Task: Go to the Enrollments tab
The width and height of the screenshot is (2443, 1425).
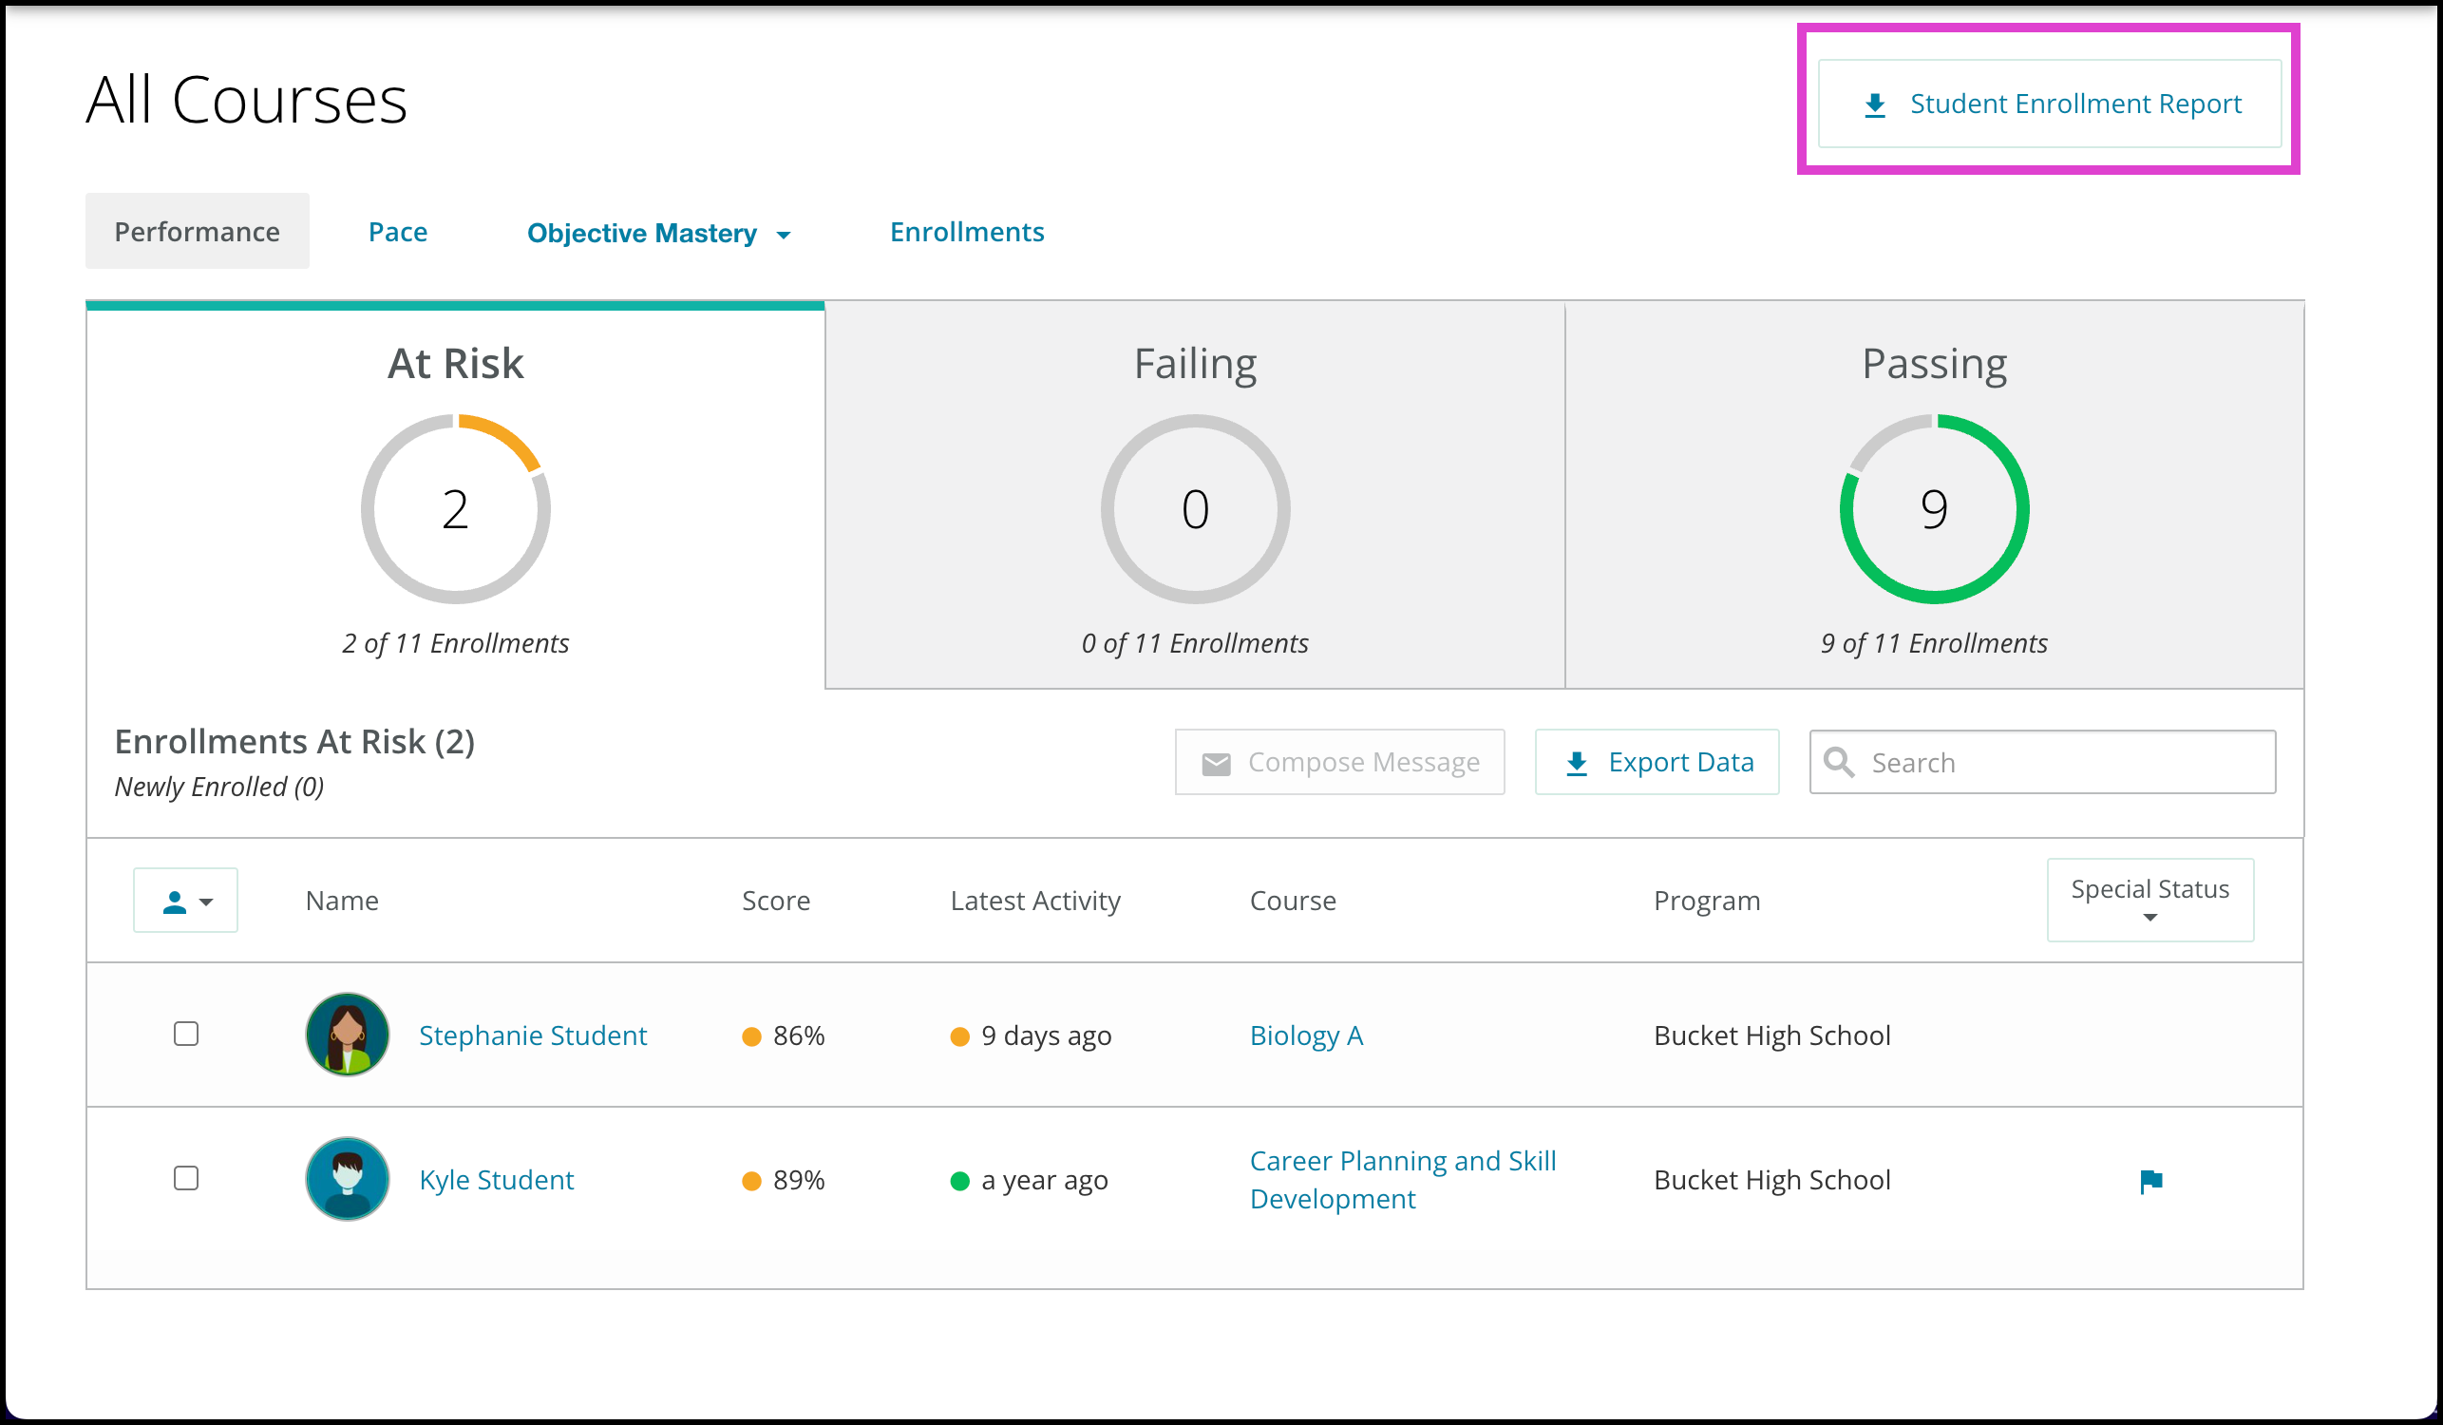Action: tap(967, 232)
